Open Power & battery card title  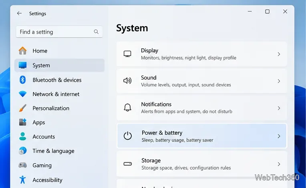click(162, 133)
